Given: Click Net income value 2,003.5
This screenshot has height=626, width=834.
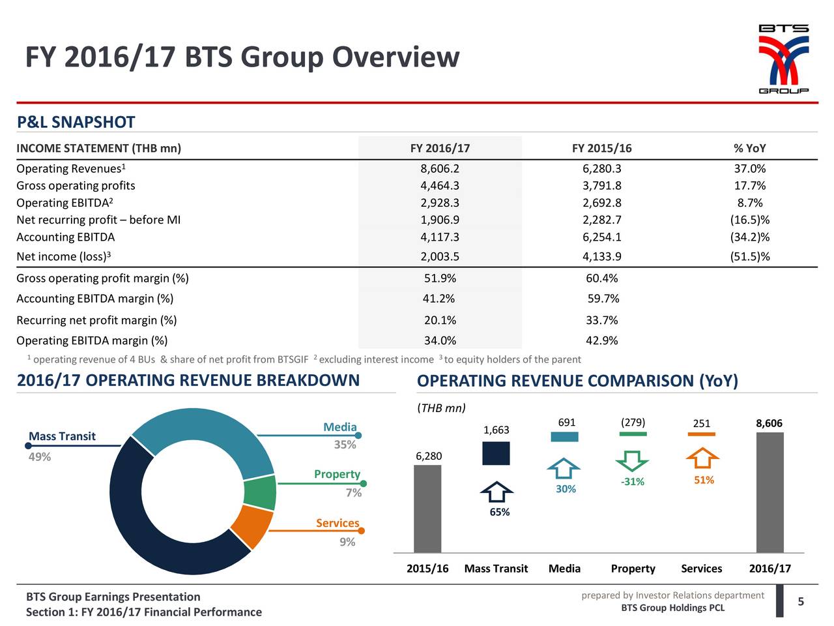Looking at the screenshot, I should tap(440, 256).
